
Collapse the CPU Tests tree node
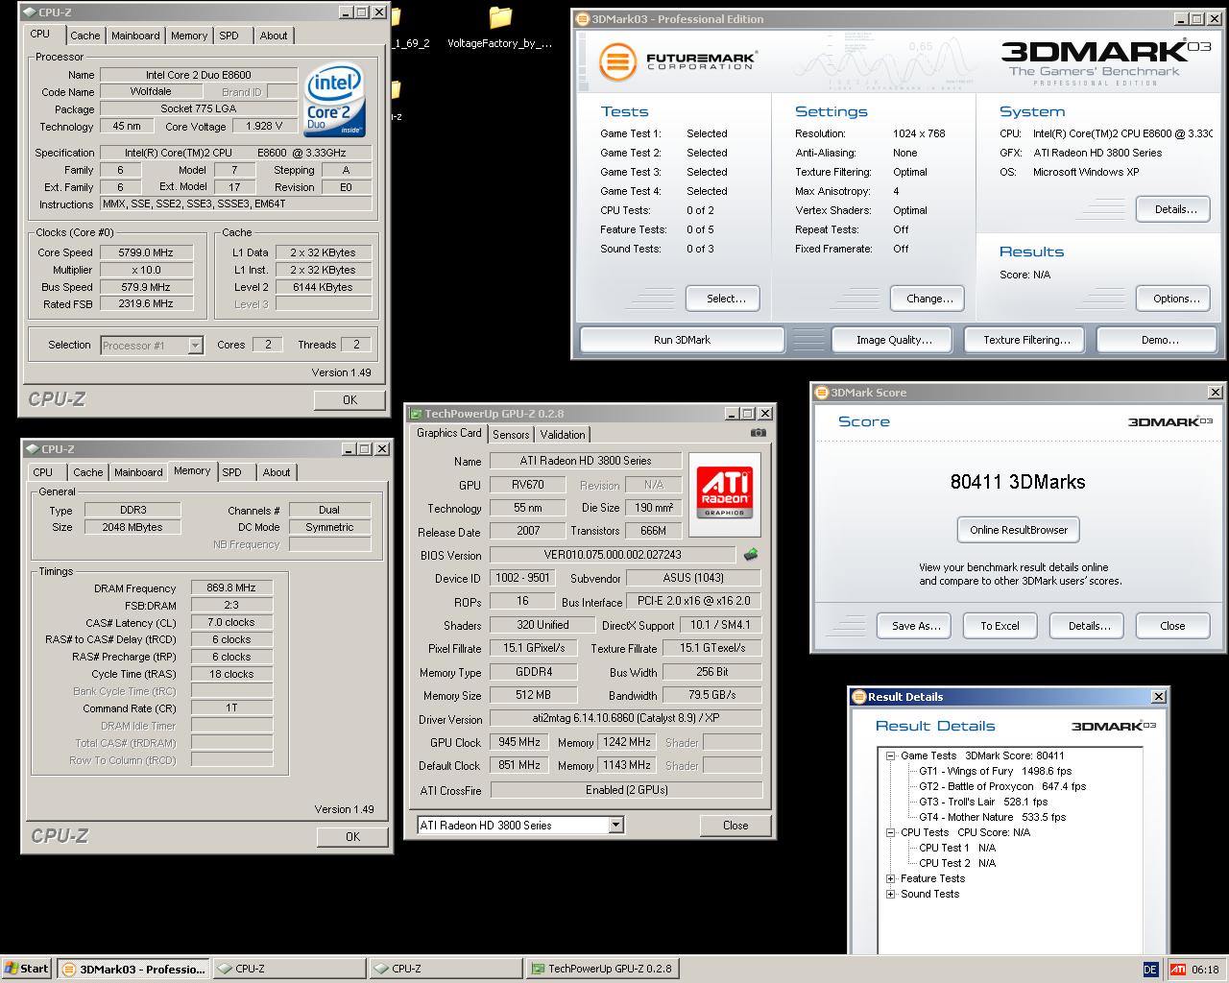click(x=891, y=832)
